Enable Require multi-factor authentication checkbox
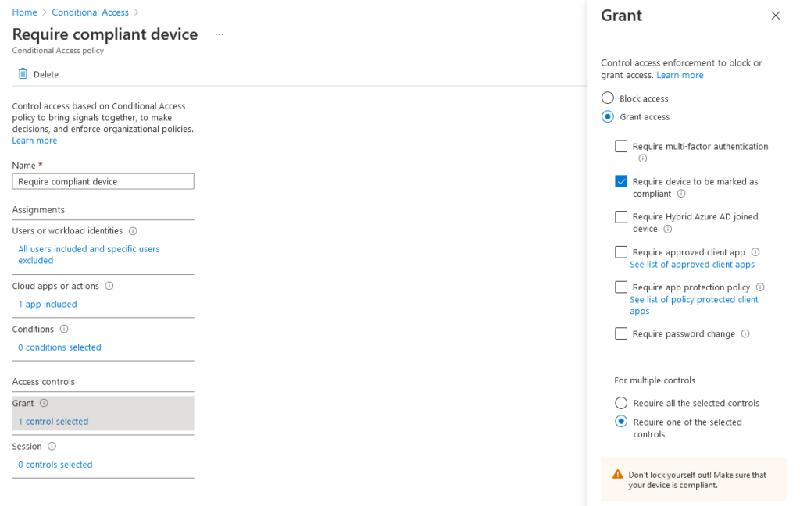The height and width of the screenshot is (506, 800). coord(621,146)
